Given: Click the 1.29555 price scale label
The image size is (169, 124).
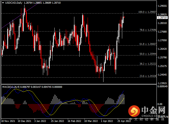Looking at the screenshot, I should pos(162,6).
